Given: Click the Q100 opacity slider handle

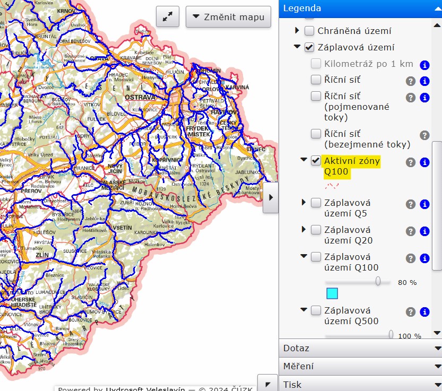Looking at the screenshot, I should tap(378, 282).
